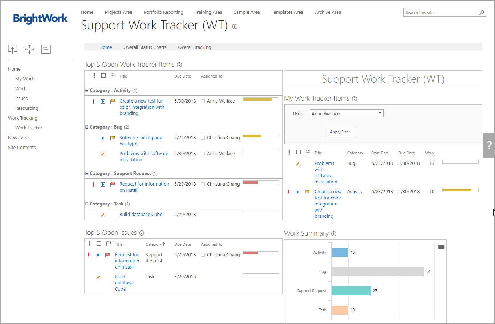
Task: Open info icon next to My Work Tracker Items
Action: pos(354,99)
